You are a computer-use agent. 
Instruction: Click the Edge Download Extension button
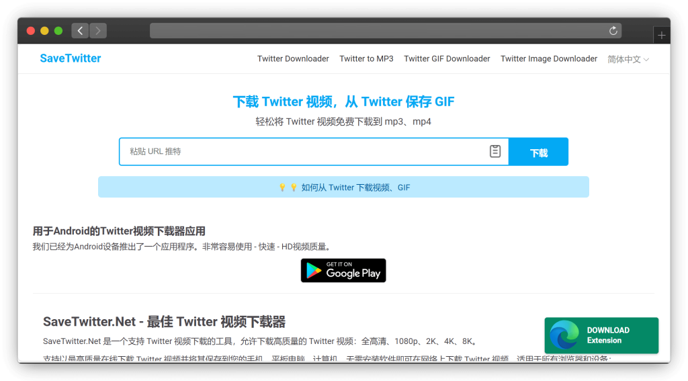[x=601, y=335]
